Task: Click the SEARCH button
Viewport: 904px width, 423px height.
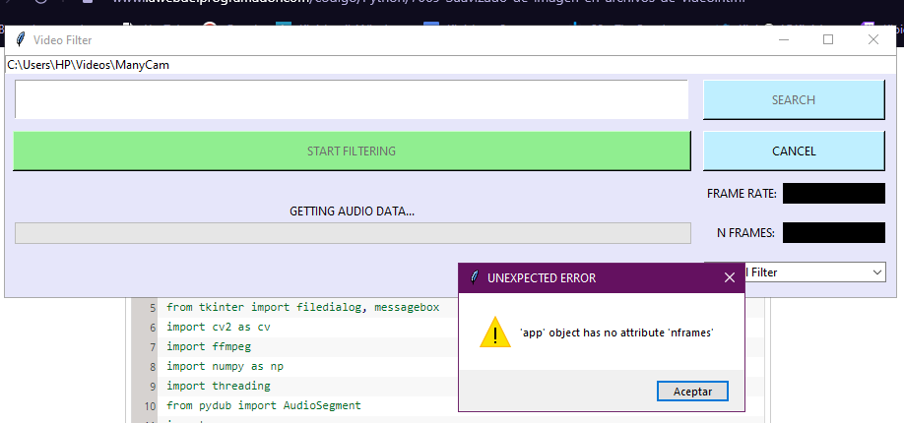Action: (794, 99)
